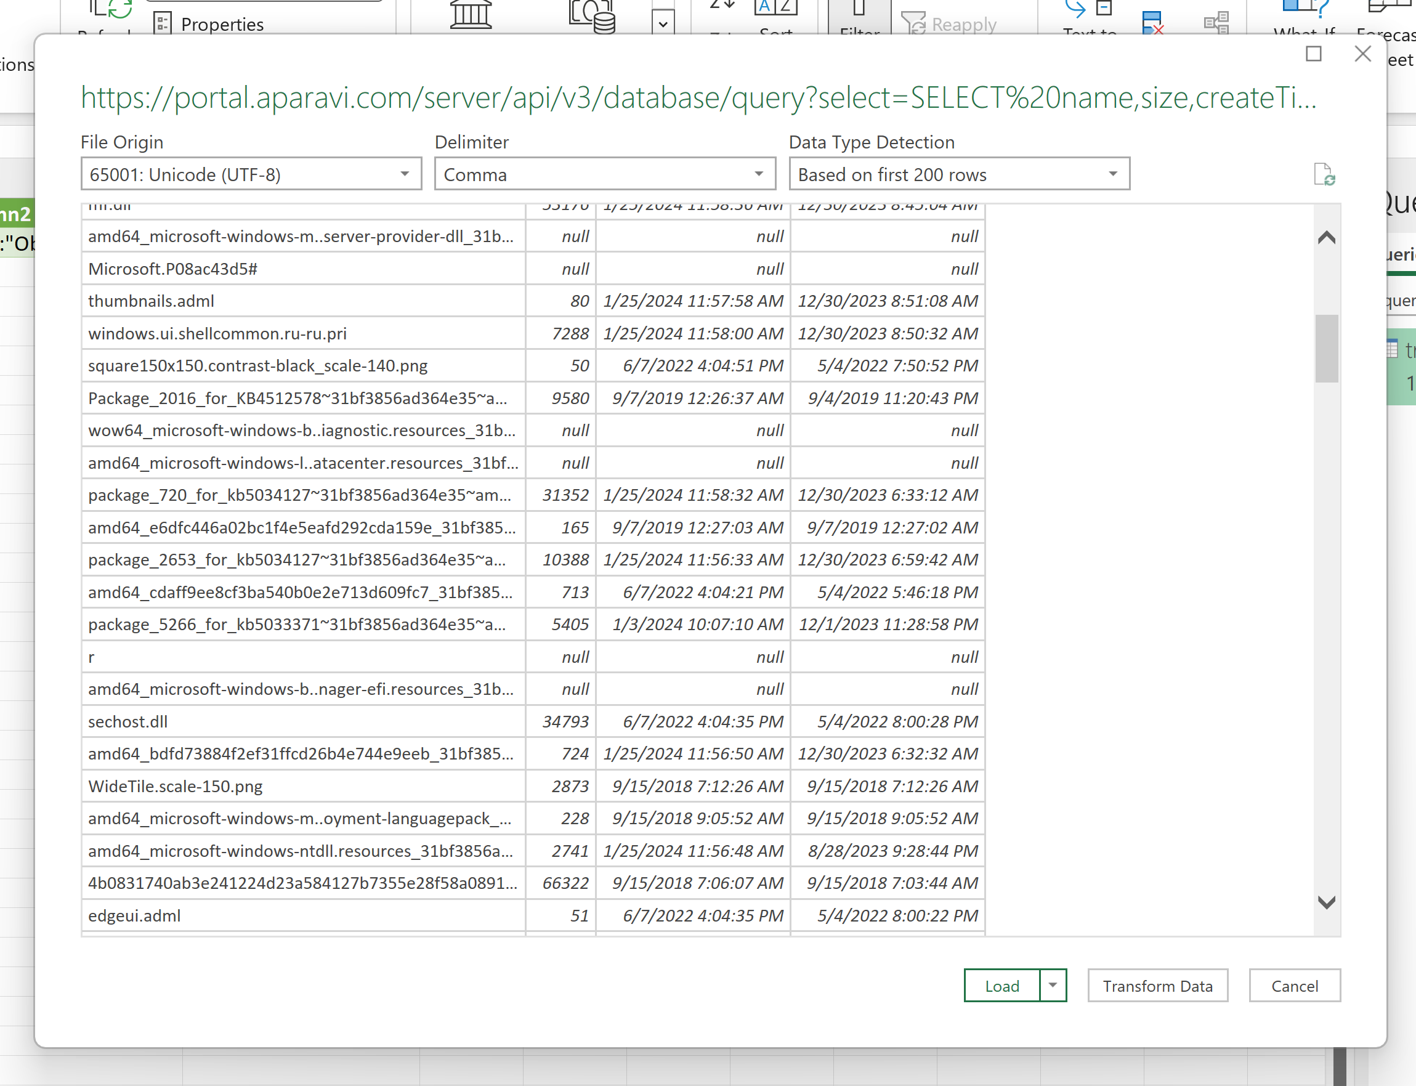
Task: Expand data types gallery arrow
Action: [x=663, y=25]
